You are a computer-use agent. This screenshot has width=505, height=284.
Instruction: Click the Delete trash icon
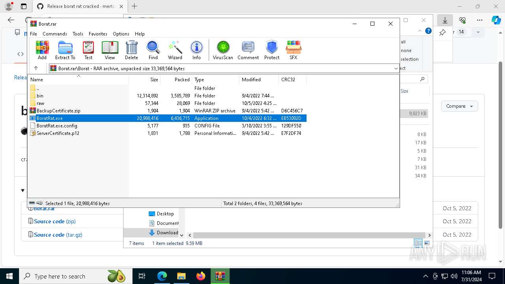[131, 50]
